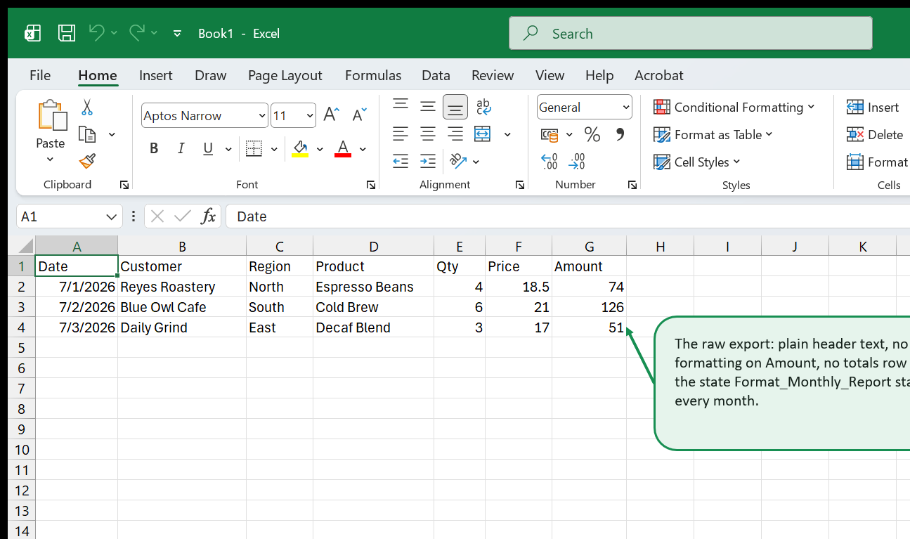Click the Select All corner triangle
This screenshot has width=910, height=539.
[25, 246]
